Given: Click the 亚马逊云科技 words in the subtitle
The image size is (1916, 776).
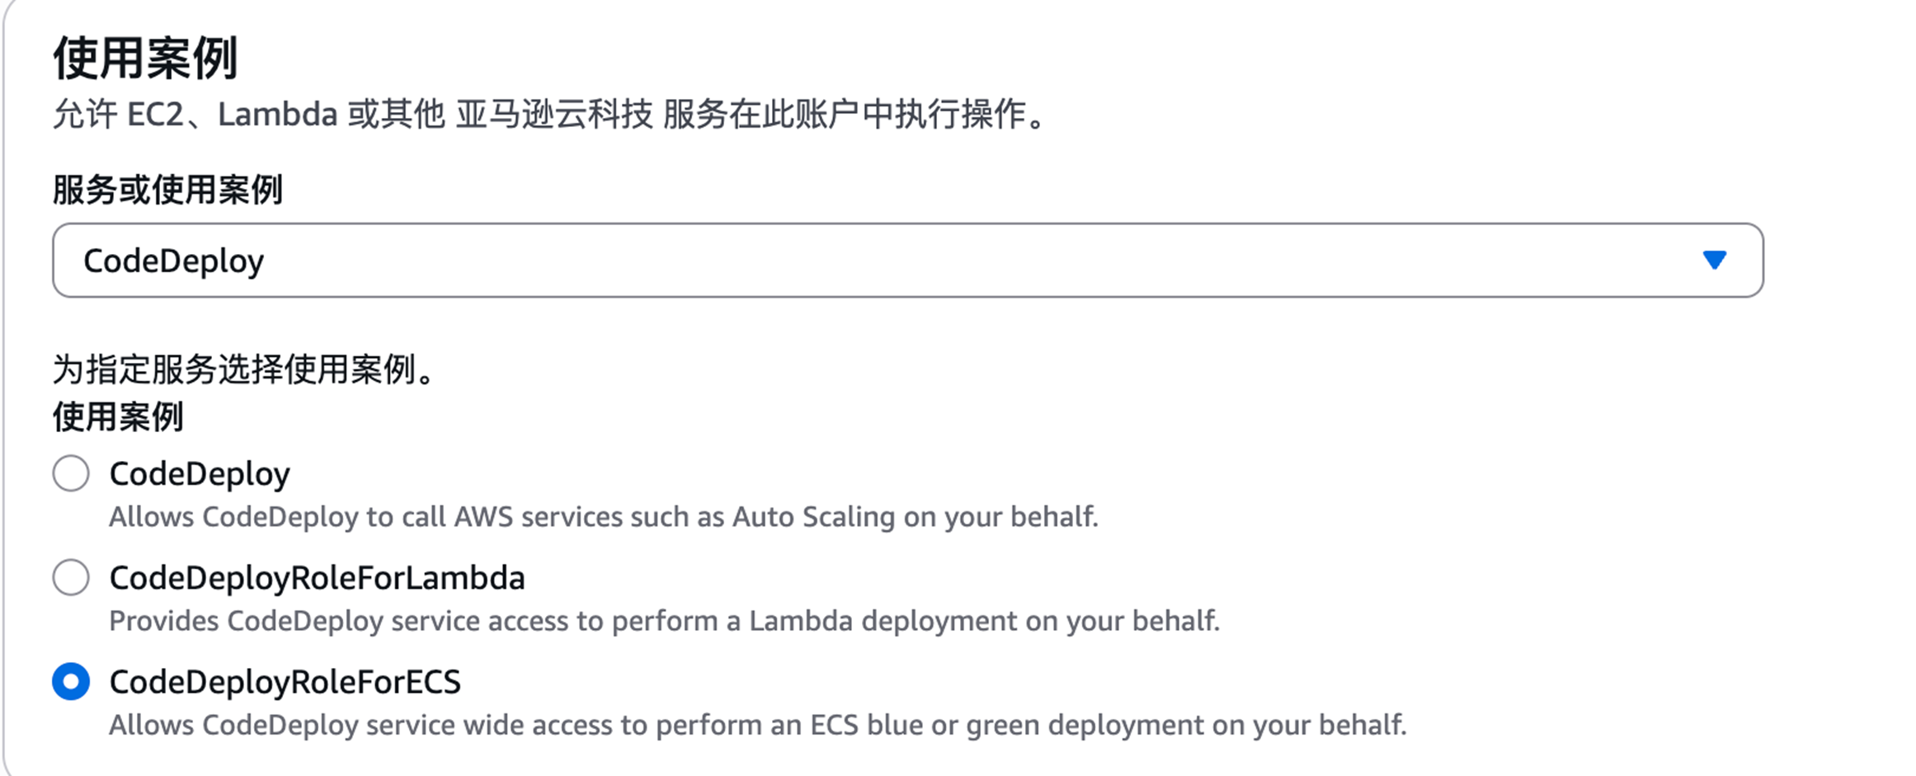Looking at the screenshot, I should pos(554,114).
